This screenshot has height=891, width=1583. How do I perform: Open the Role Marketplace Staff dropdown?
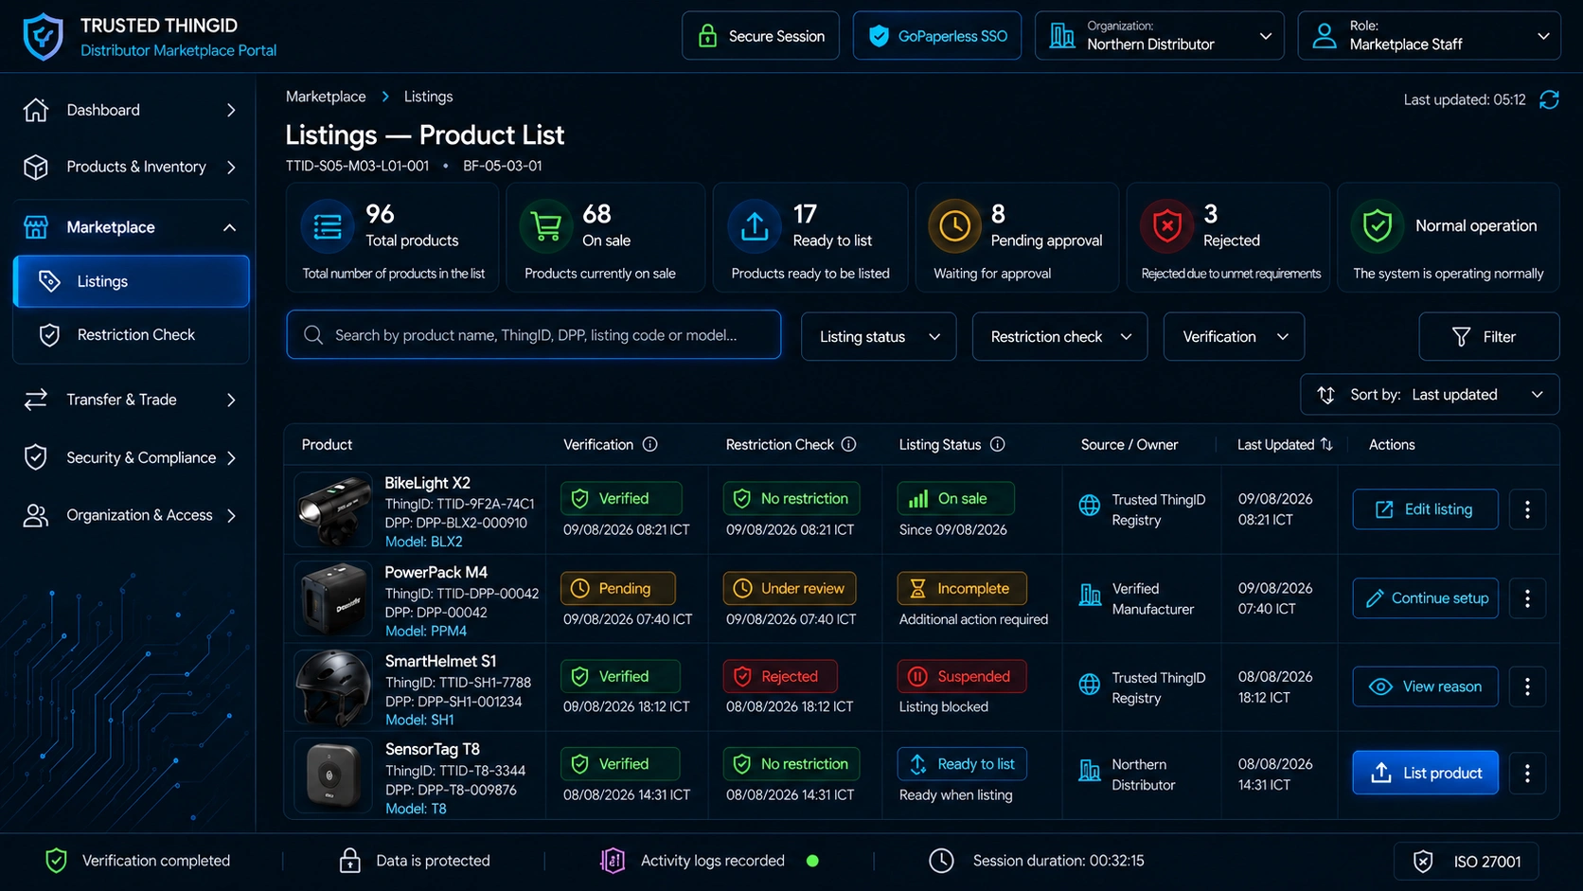(1429, 36)
